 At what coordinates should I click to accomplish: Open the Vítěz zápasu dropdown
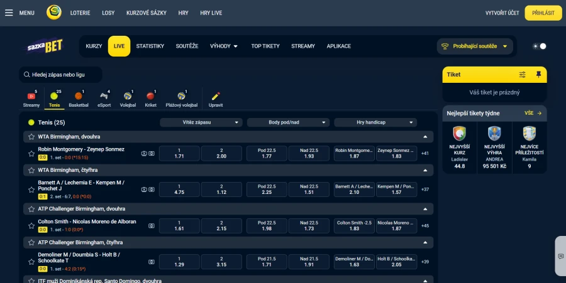click(x=201, y=122)
